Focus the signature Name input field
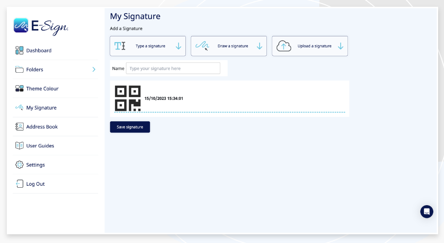 pos(173,68)
